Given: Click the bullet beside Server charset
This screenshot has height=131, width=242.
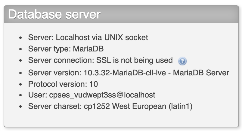Looking at the screenshot, I should tap(20, 106).
